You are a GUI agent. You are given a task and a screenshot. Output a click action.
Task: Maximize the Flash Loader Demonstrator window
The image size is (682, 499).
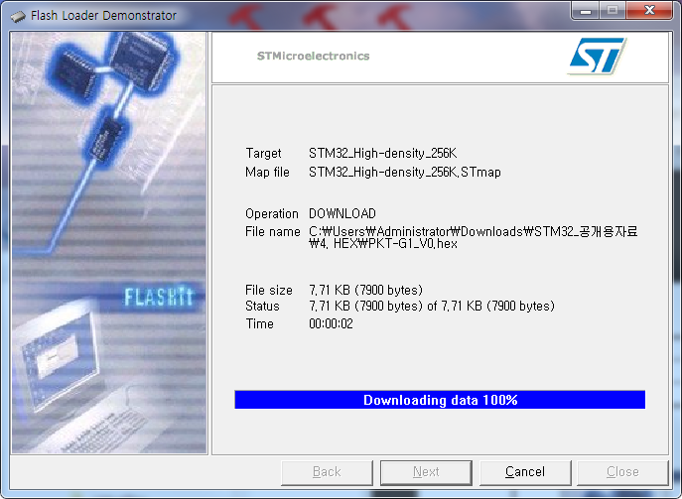613,11
